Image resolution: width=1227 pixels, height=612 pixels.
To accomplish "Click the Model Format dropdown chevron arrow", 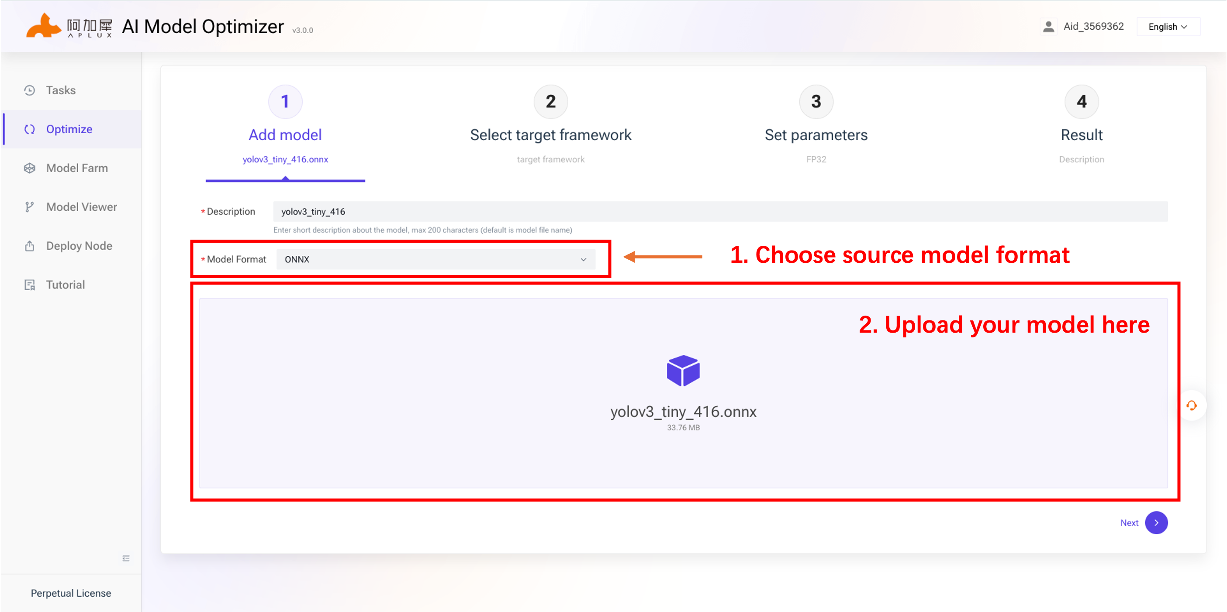I will (583, 259).
